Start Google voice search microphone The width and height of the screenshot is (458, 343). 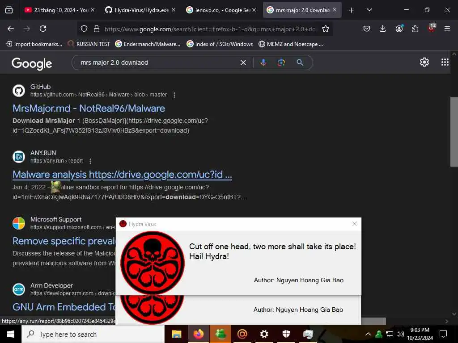(x=263, y=63)
